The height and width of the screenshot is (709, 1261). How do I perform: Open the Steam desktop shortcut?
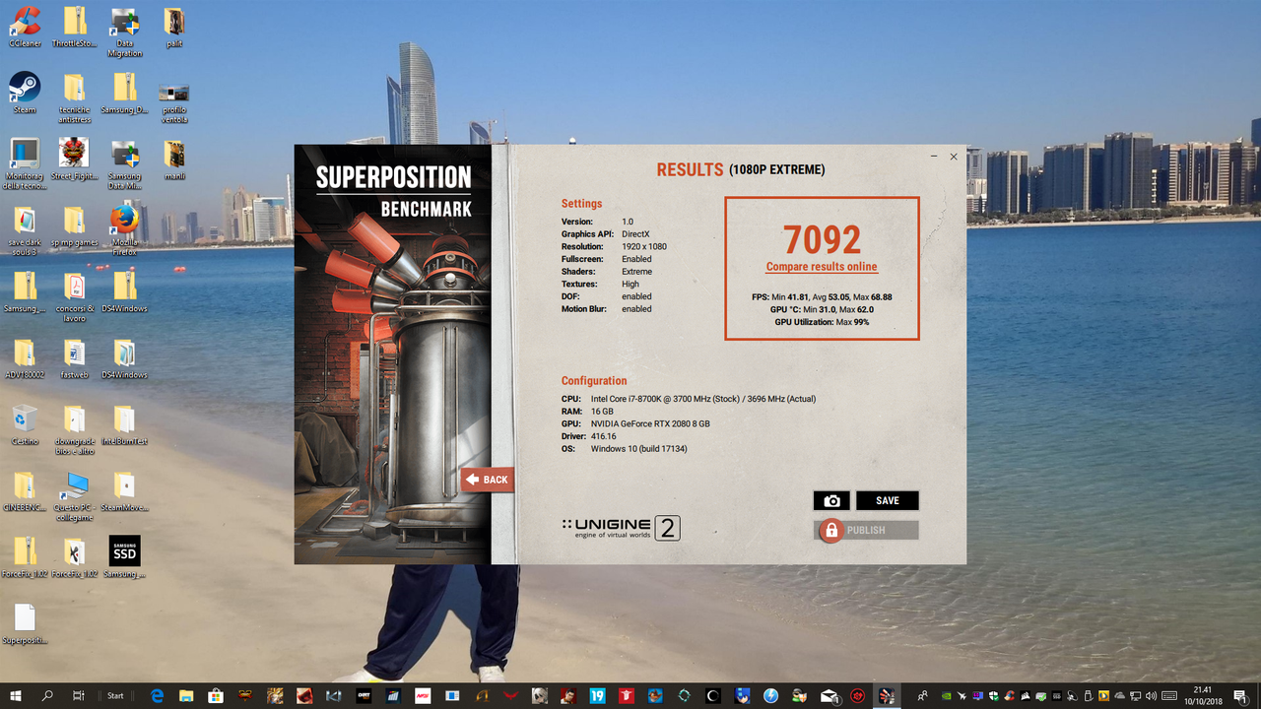(25, 93)
